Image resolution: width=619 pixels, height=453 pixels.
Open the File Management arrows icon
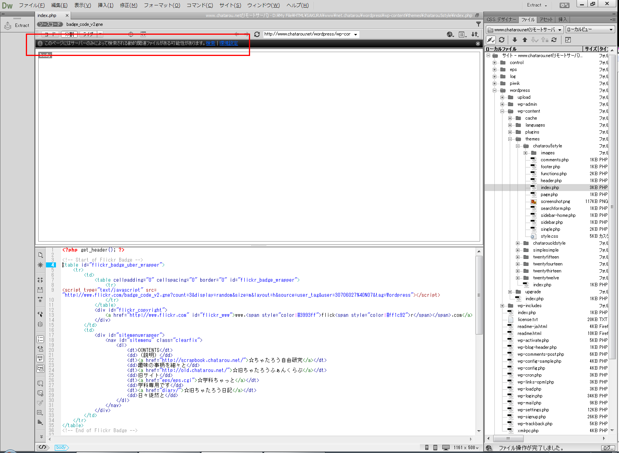pos(475,34)
